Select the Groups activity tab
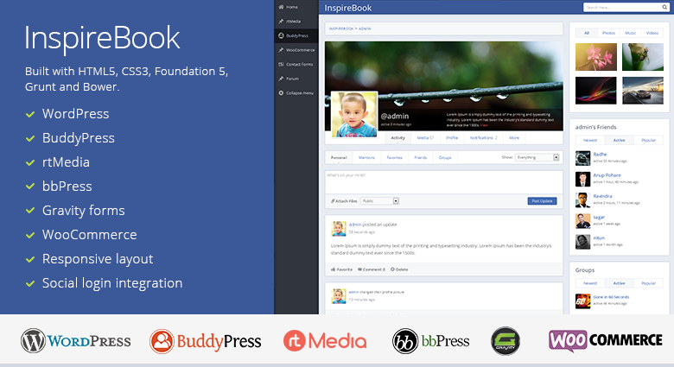674x367 pixels. tap(445, 158)
